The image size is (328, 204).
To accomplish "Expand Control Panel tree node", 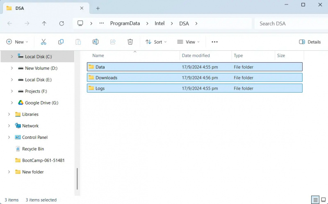I will (x=9, y=137).
